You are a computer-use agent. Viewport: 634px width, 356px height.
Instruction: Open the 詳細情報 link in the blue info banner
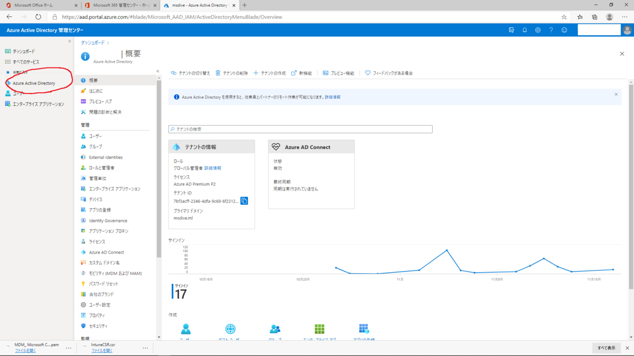click(x=332, y=97)
